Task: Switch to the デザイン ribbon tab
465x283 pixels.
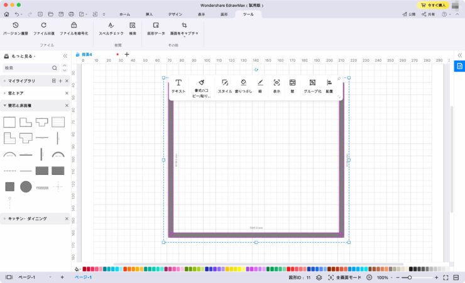Action: [175, 14]
